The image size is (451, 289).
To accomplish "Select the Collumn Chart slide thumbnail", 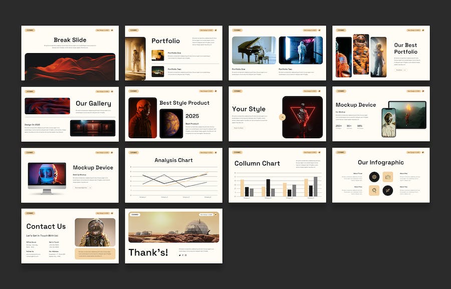I will pyautogui.click(x=277, y=175).
